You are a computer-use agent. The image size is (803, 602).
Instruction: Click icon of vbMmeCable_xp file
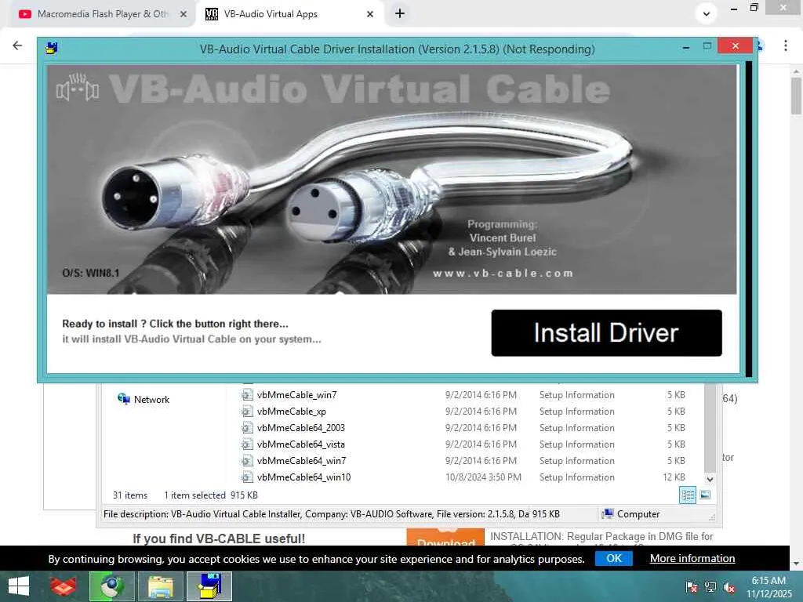247,411
